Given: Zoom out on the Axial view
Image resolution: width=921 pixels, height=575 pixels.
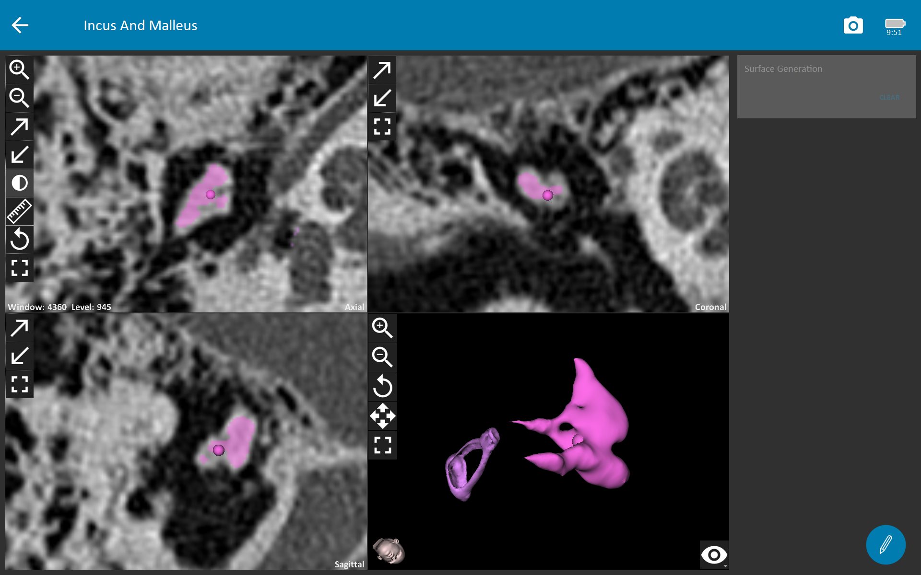Looking at the screenshot, I should pos(19,98).
